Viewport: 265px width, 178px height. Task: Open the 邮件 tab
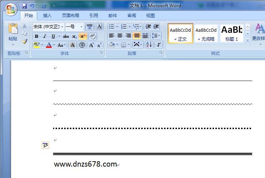[x=113, y=16]
